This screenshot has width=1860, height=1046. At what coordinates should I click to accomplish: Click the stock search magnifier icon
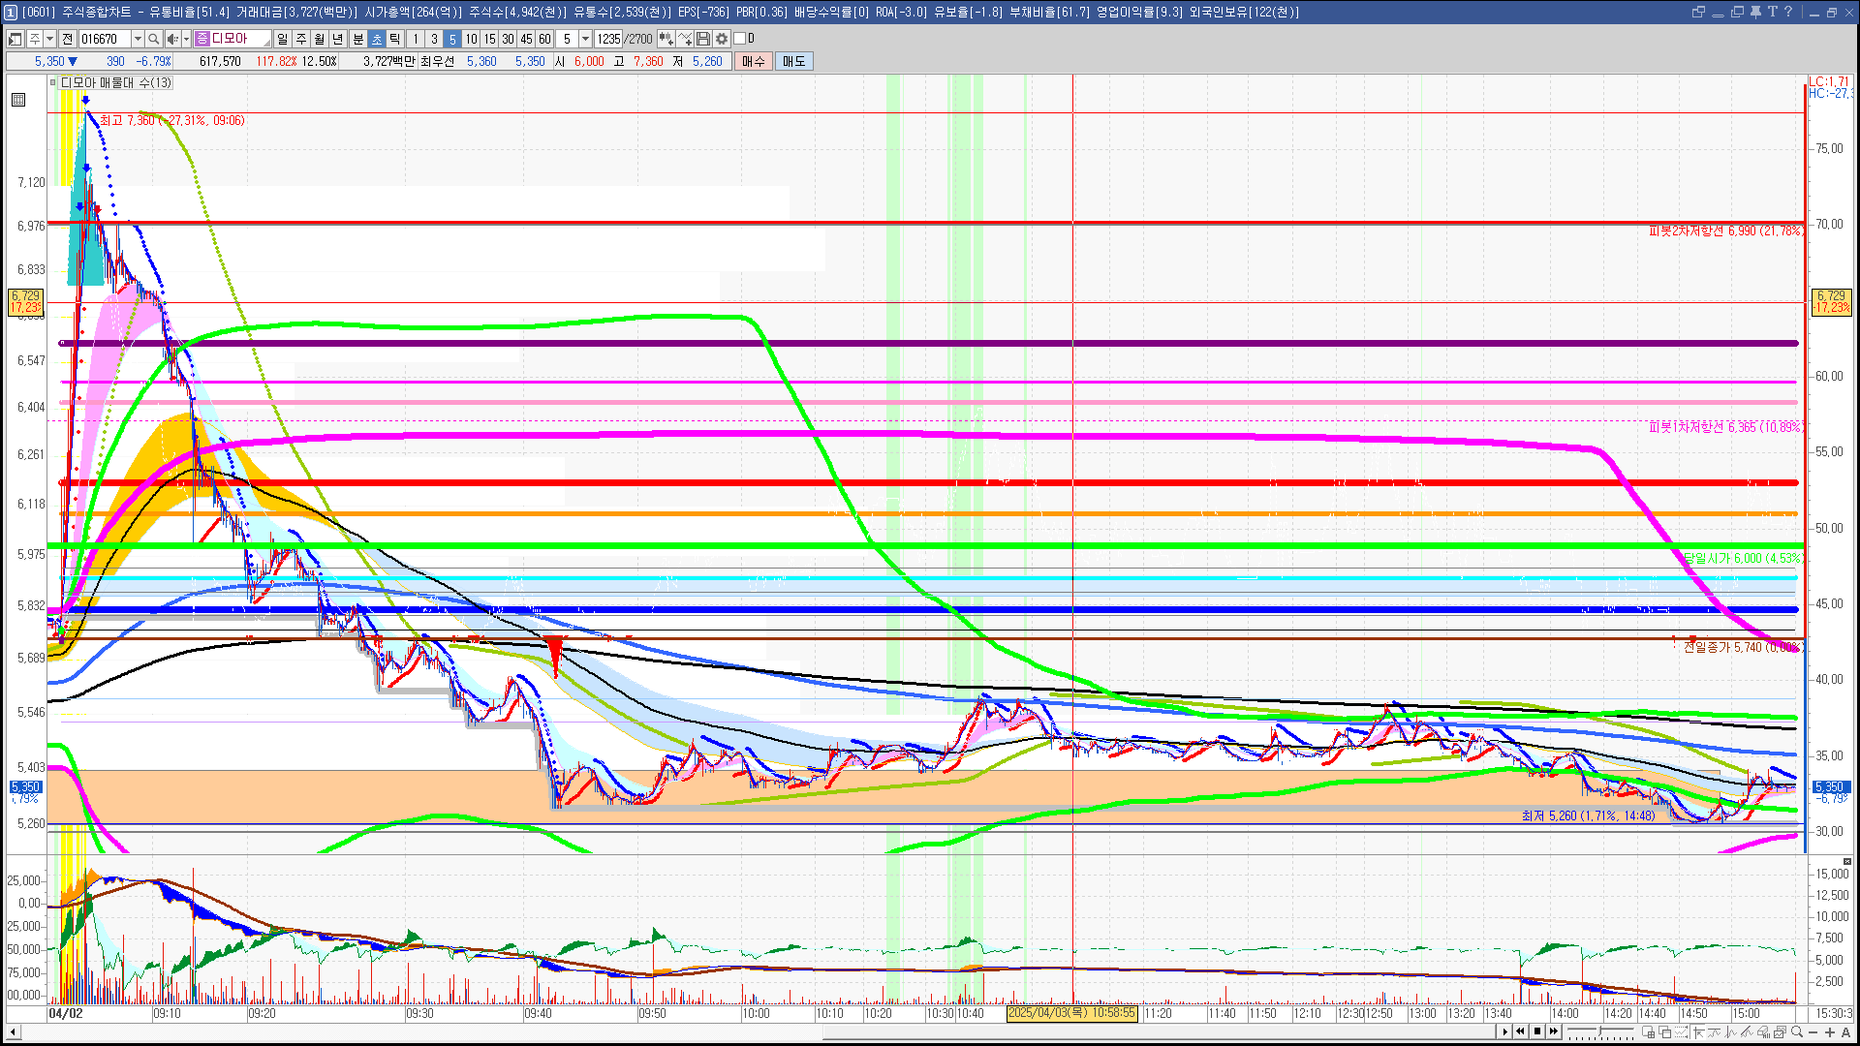pyautogui.click(x=153, y=39)
